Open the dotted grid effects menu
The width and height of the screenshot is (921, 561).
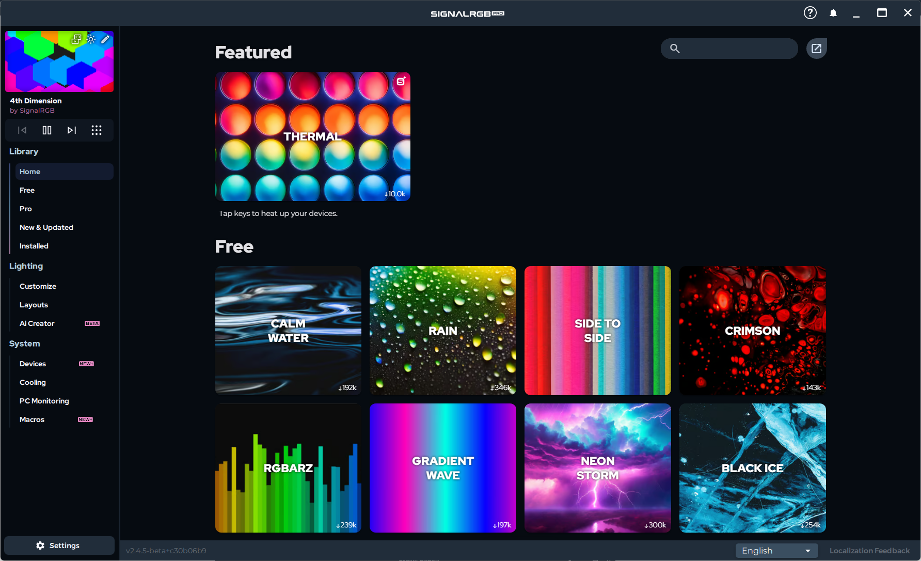pyautogui.click(x=97, y=130)
